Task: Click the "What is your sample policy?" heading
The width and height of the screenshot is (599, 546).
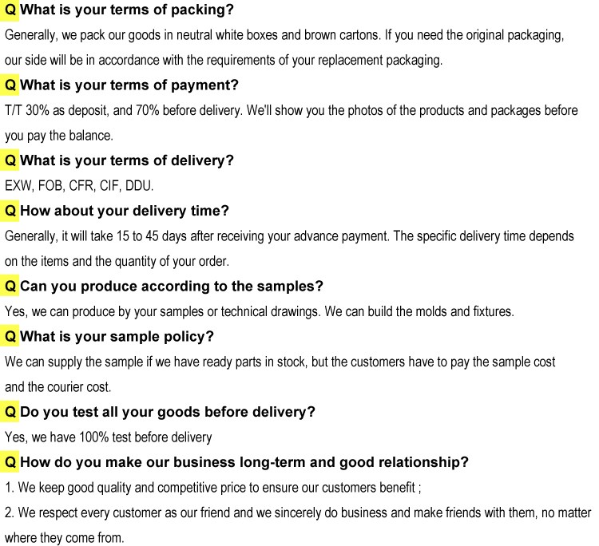Action: 117,336
